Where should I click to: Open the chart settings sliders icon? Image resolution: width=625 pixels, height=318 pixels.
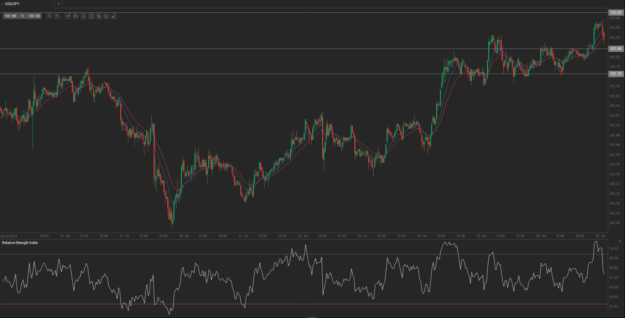coord(83,16)
